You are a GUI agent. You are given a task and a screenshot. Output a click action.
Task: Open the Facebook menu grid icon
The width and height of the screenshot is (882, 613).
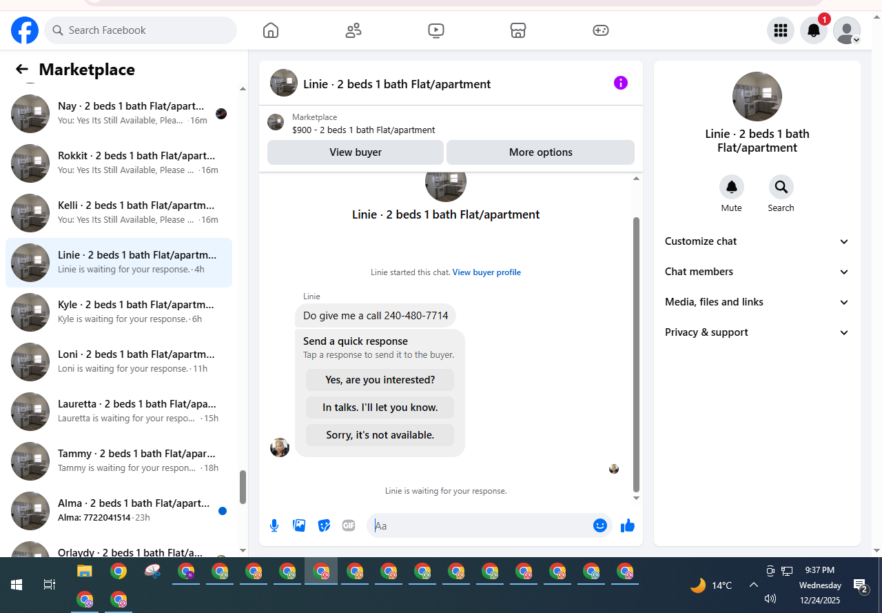coord(781,30)
